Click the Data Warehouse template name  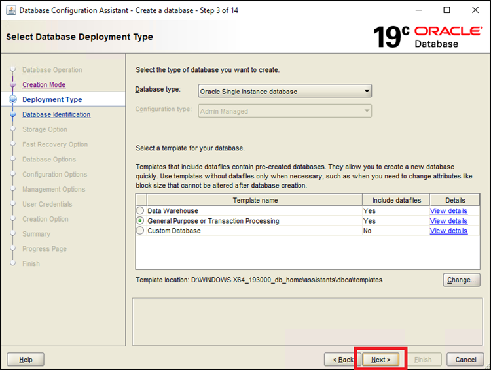click(173, 210)
